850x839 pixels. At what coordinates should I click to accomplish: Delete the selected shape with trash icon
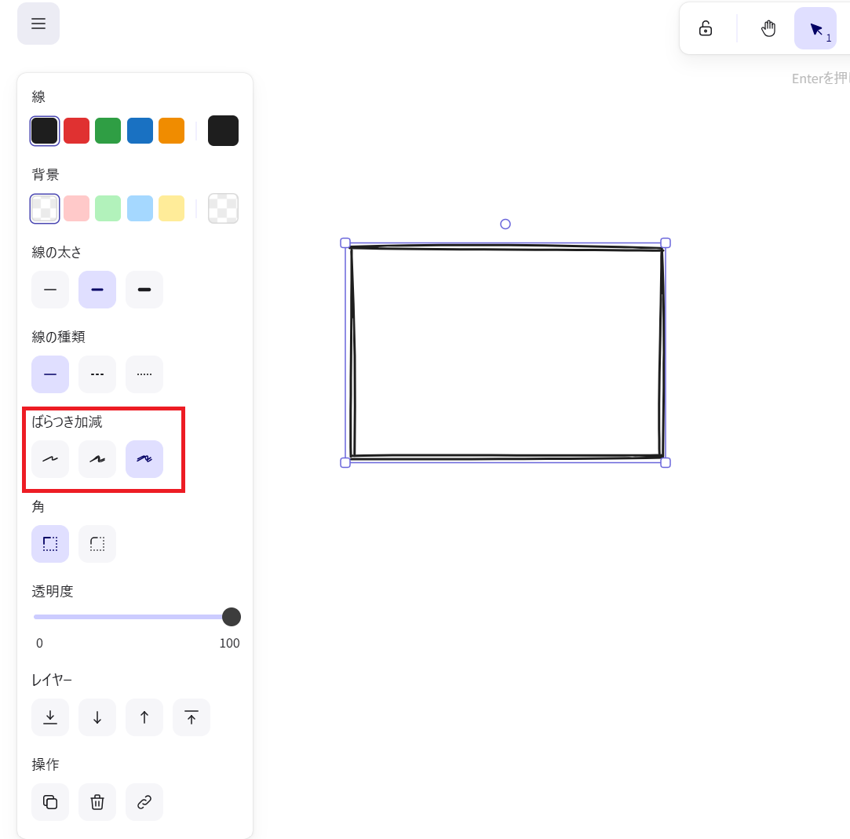click(97, 802)
